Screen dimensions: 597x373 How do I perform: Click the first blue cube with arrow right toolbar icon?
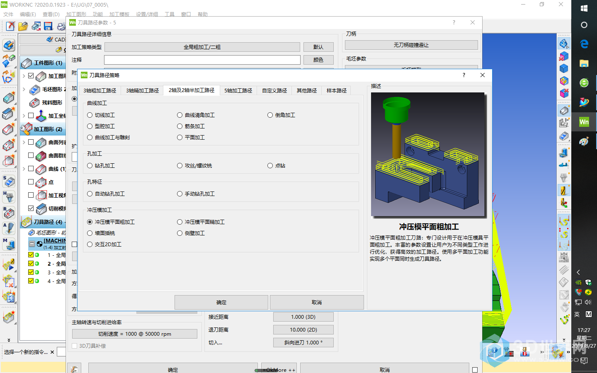[x=564, y=43]
